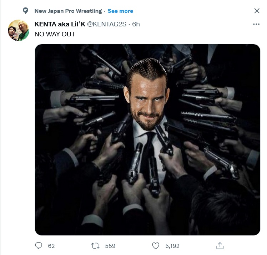Open the New Japan Pro Wrestling topic

pos(68,11)
